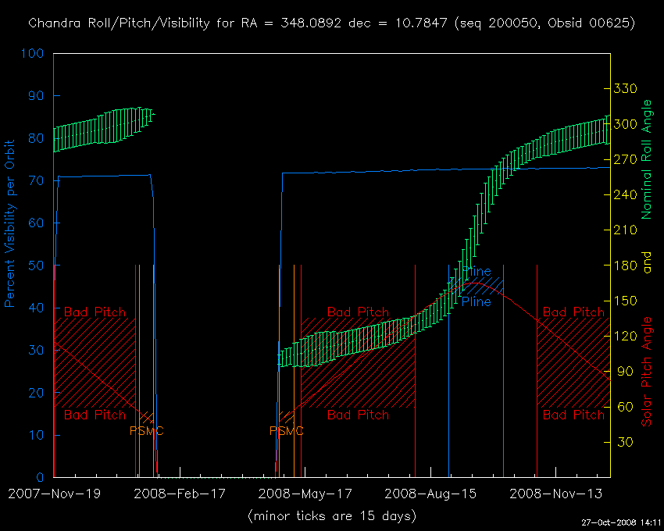Click the right orange PSMC label near May
The height and width of the screenshot is (531, 664).
tap(287, 431)
